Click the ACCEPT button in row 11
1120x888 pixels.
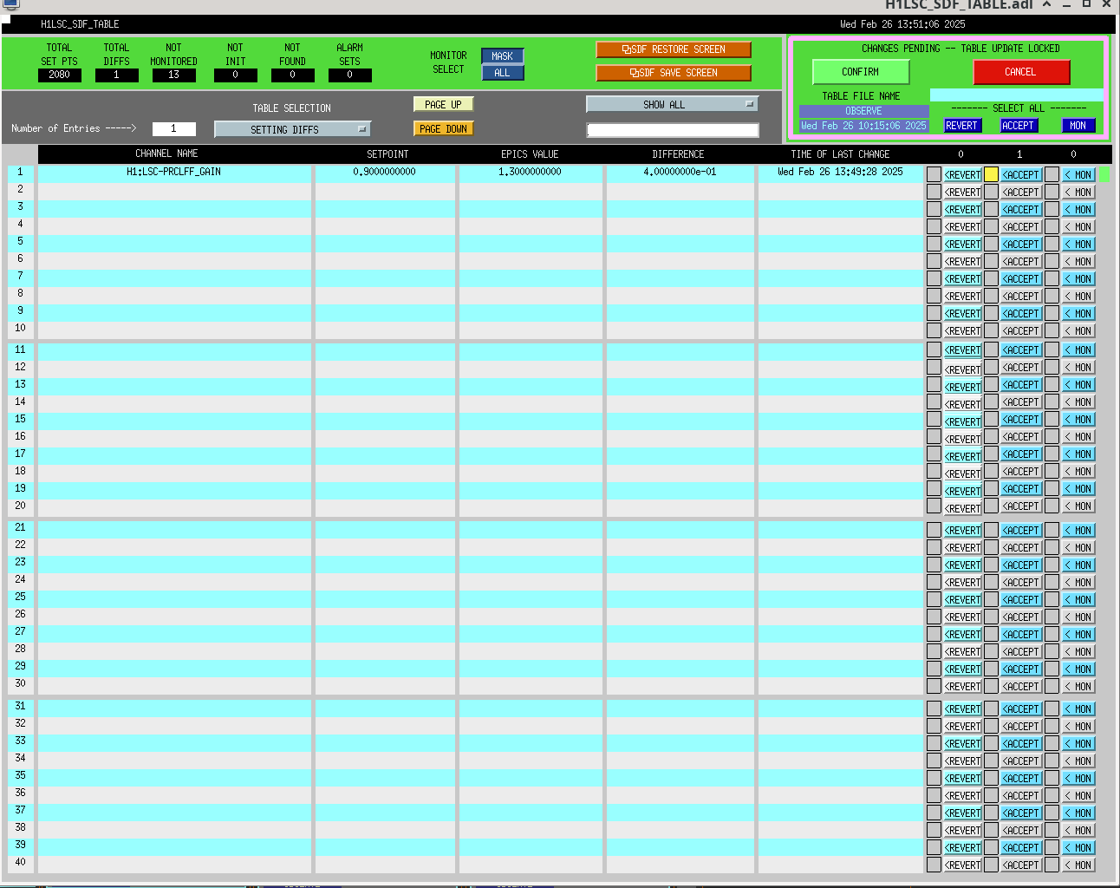[1022, 349]
